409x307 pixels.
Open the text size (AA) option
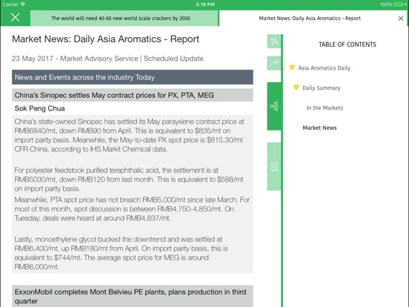274,42
